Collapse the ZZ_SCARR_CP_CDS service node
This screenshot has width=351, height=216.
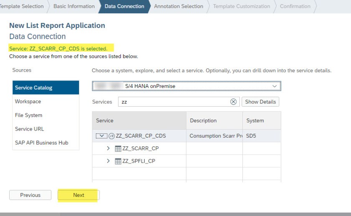tap(102, 136)
